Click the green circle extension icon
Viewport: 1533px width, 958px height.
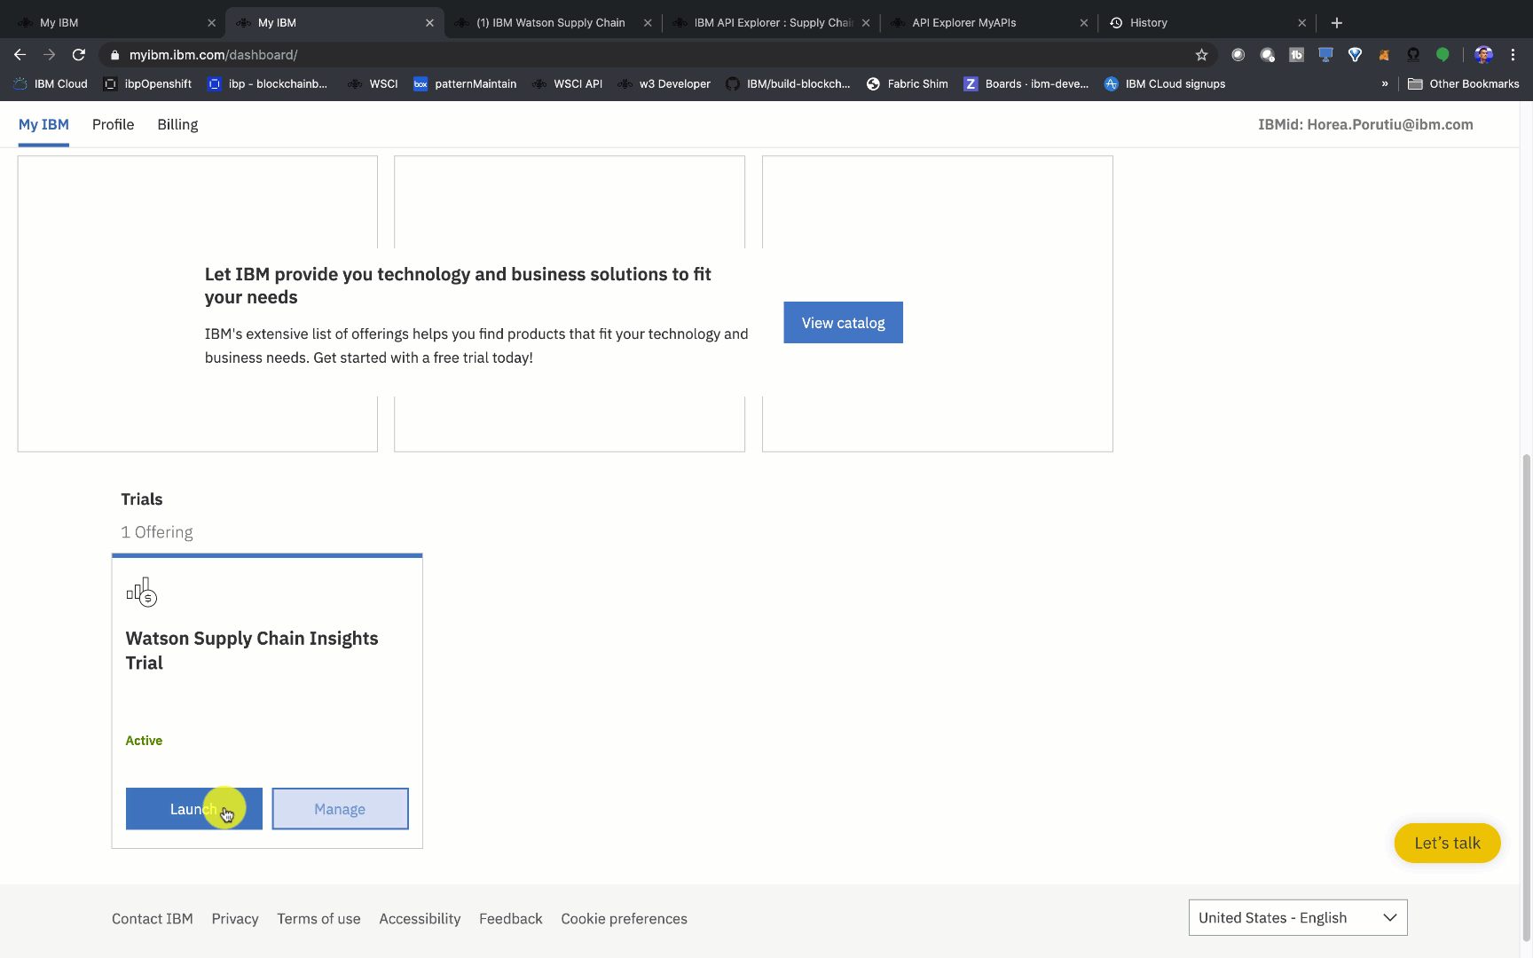[1443, 55]
